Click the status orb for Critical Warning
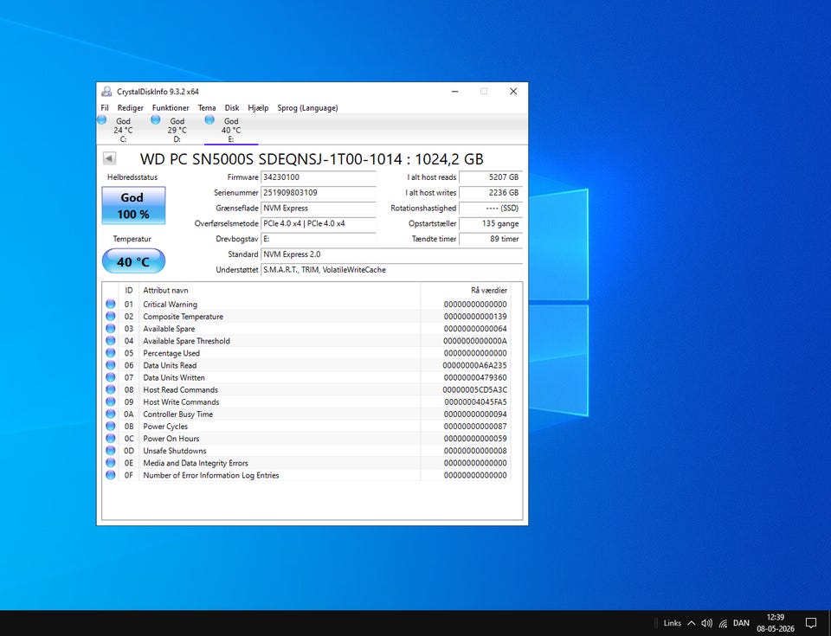 [x=110, y=304]
